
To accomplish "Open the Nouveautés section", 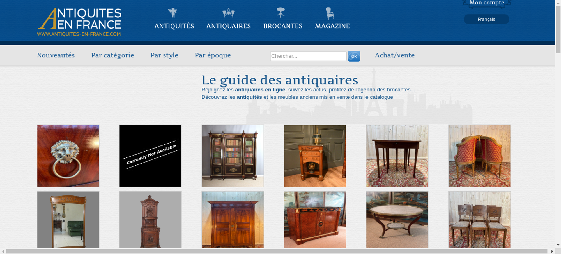I will pyautogui.click(x=56, y=55).
